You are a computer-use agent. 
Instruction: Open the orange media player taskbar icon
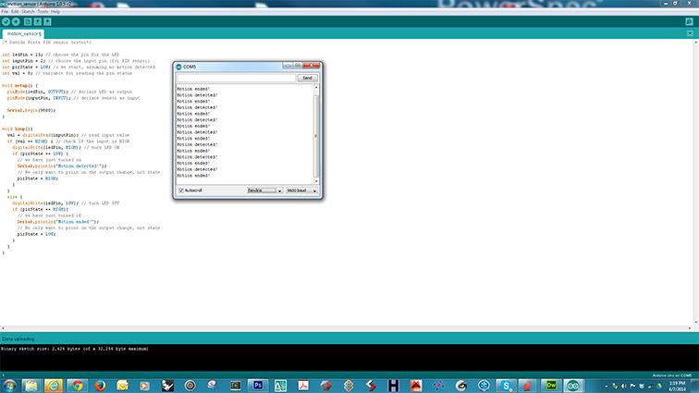144,386
